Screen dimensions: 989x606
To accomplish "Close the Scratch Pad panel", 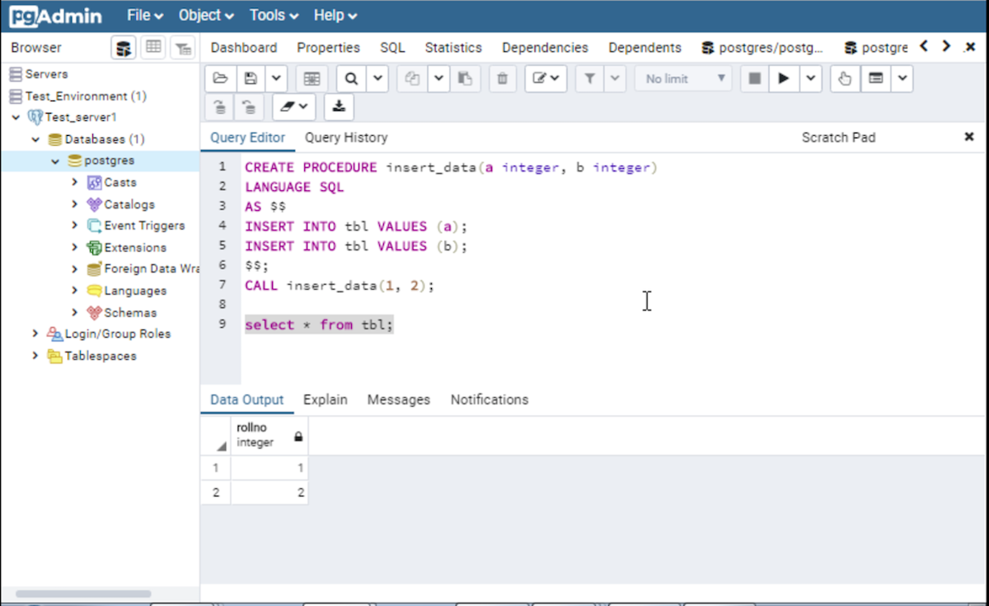I will [969, 137].
